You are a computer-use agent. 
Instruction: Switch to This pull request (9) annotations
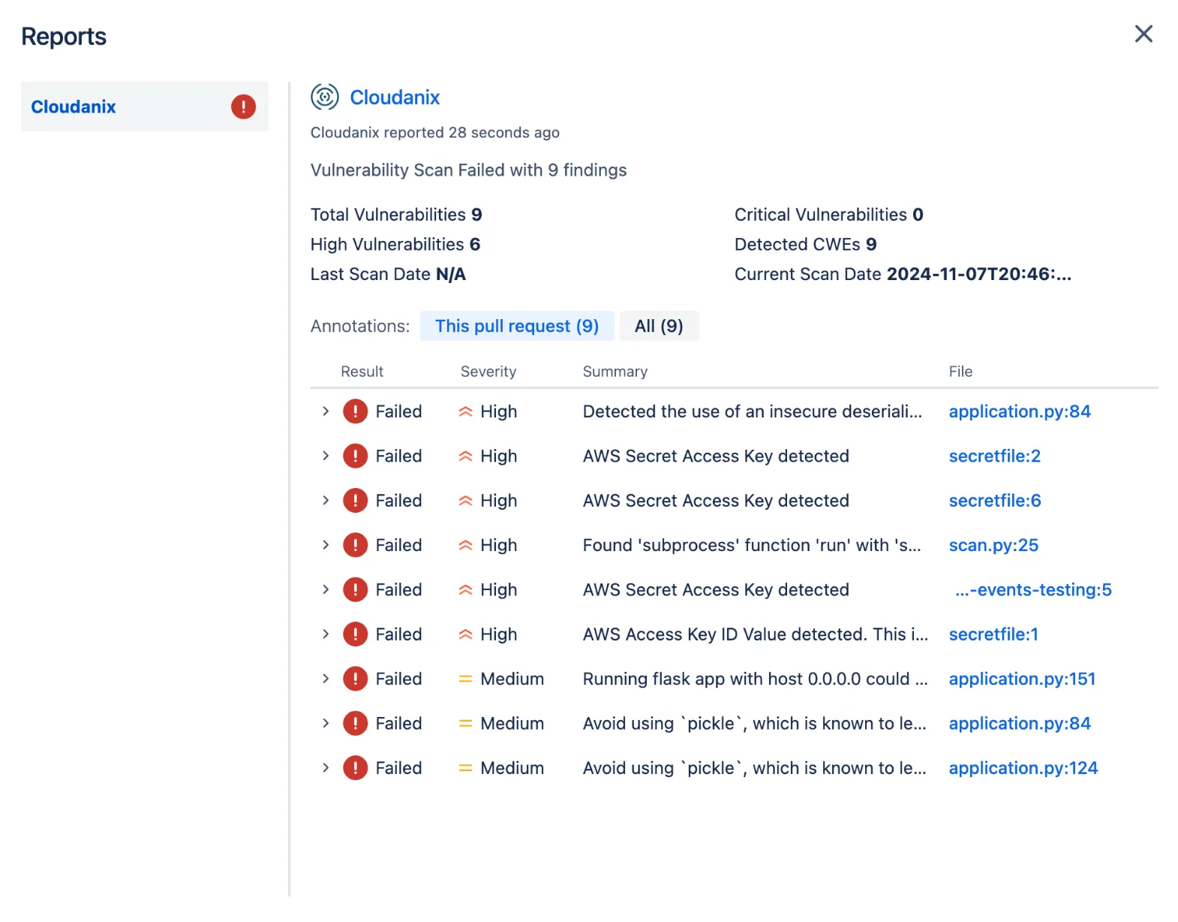pyautogui.click(x=517, y=326)
